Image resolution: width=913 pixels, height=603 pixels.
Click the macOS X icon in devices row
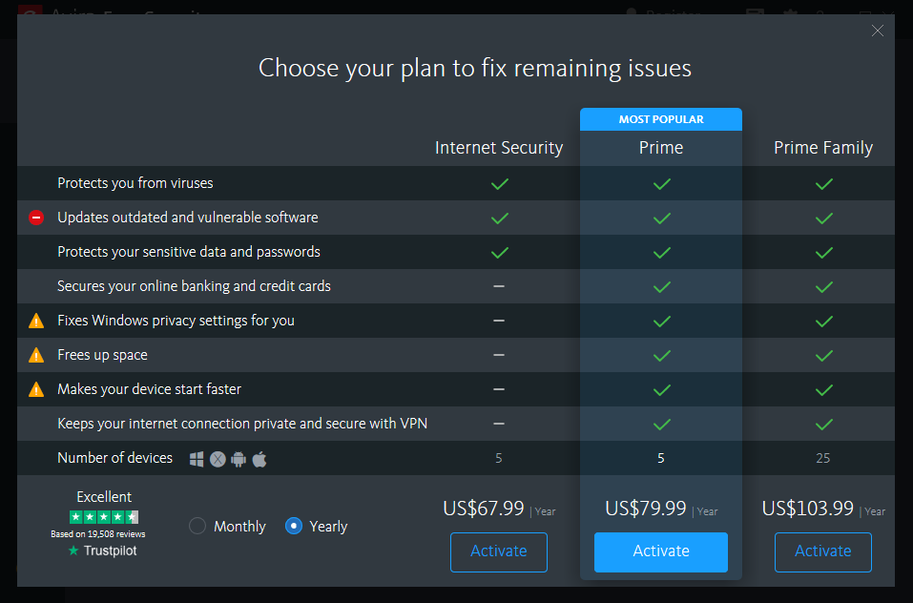(x=218, y=459)
